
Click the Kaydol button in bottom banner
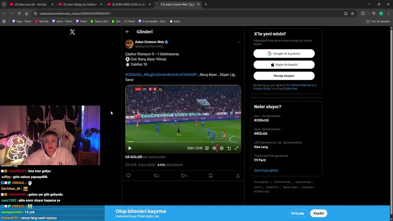point(318,213)
